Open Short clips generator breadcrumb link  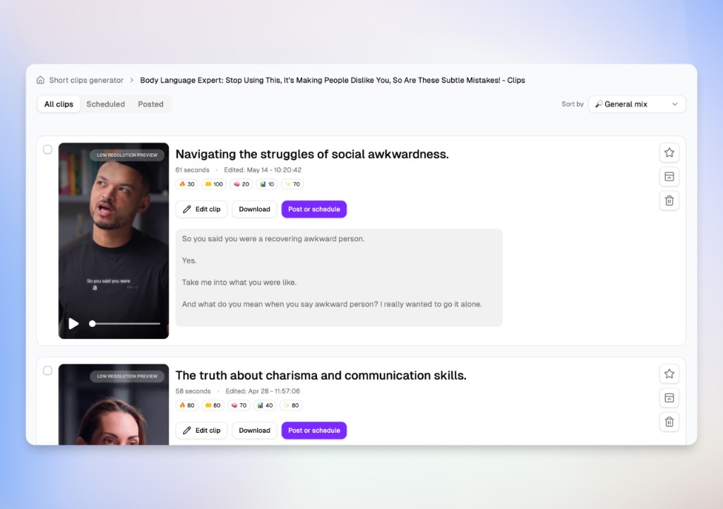[86, 80]
